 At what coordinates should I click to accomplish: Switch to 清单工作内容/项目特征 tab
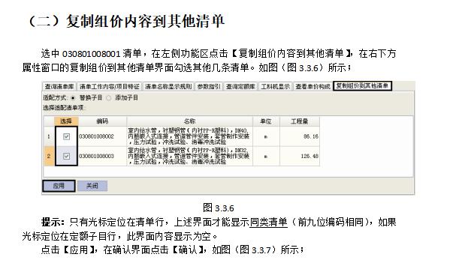click(109, 86)
